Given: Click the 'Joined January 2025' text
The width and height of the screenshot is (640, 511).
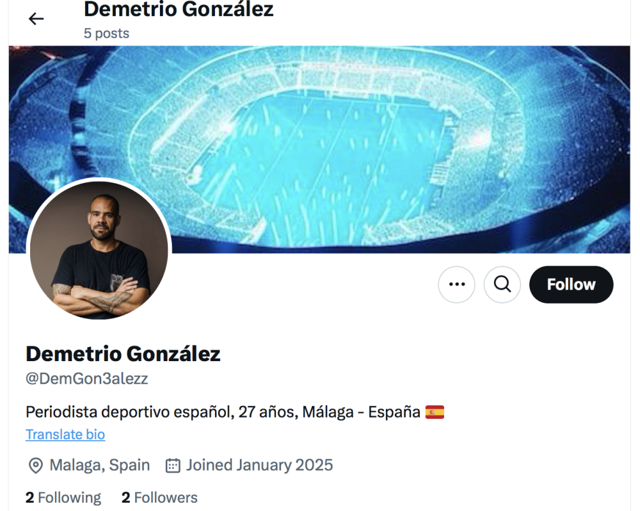Looking at the screenshot, I should point(259,465).
